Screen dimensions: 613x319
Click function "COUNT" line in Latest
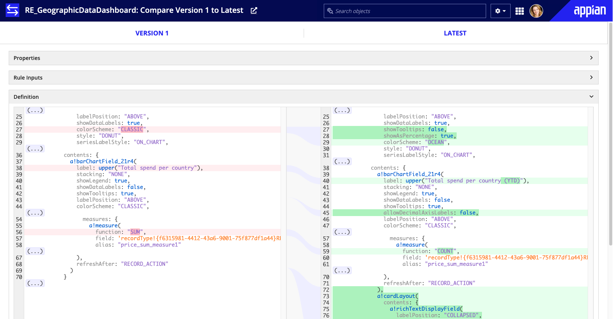click(460, 251)
